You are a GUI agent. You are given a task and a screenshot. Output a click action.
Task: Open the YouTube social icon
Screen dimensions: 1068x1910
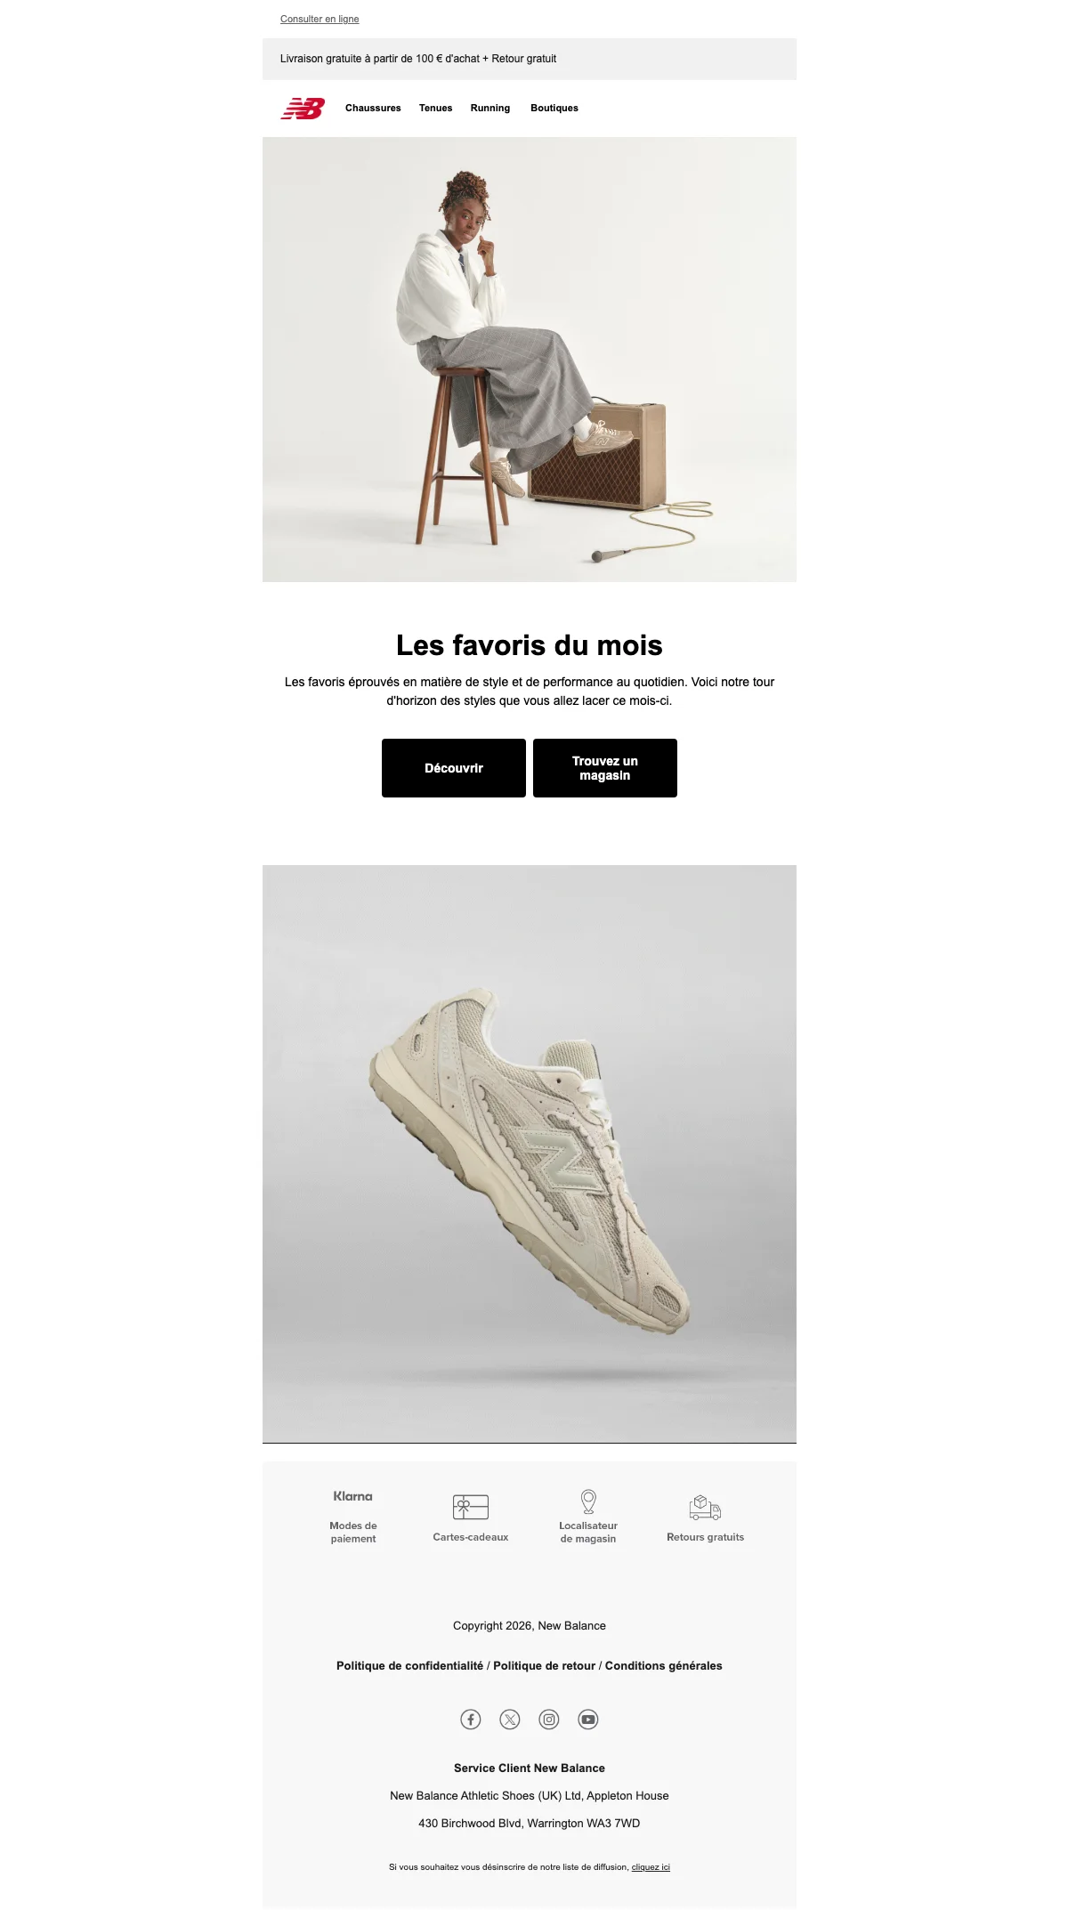588,1720
